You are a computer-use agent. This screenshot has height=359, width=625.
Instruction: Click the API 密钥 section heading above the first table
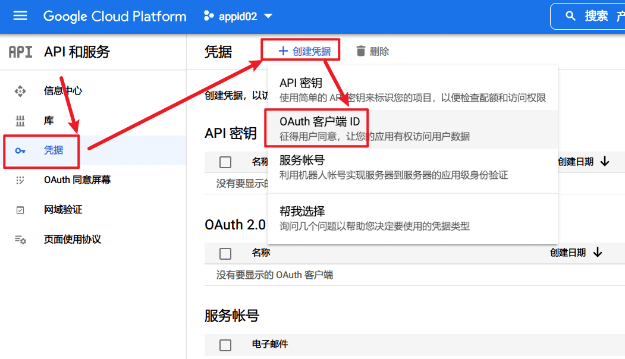coord(231,134)
